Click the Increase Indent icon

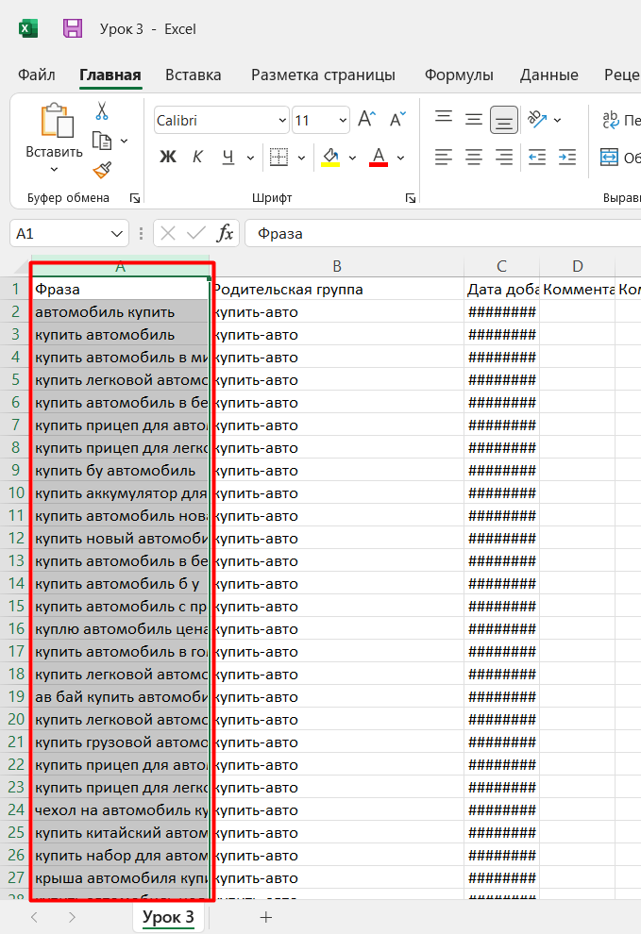(567, 158)
